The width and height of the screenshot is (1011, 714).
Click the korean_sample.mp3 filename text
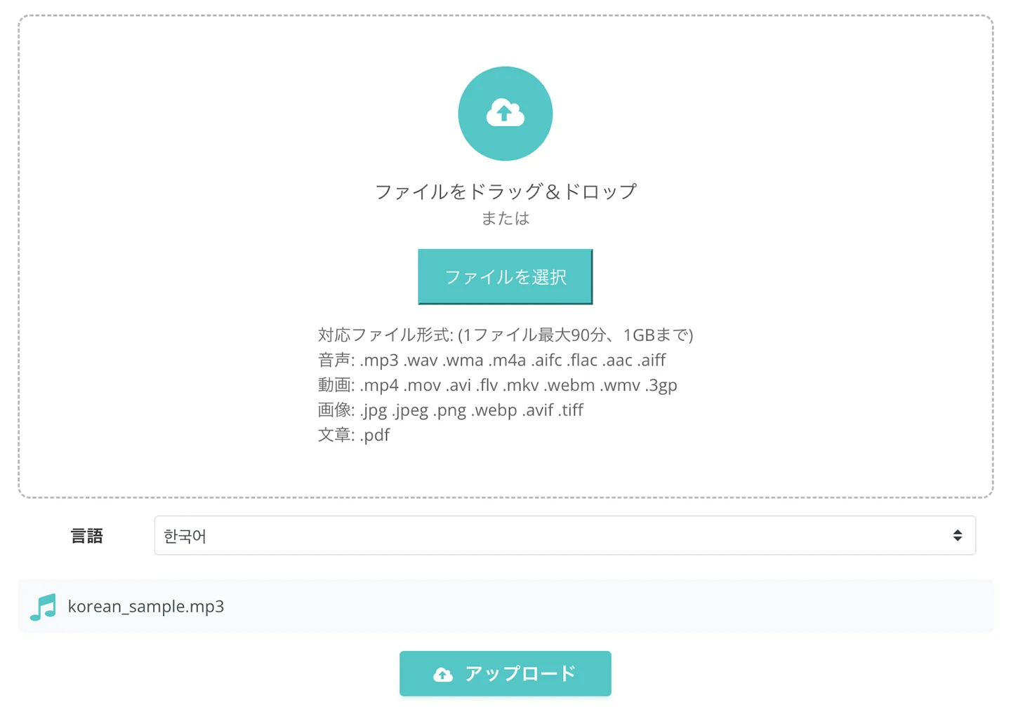[x=145, y=606]
